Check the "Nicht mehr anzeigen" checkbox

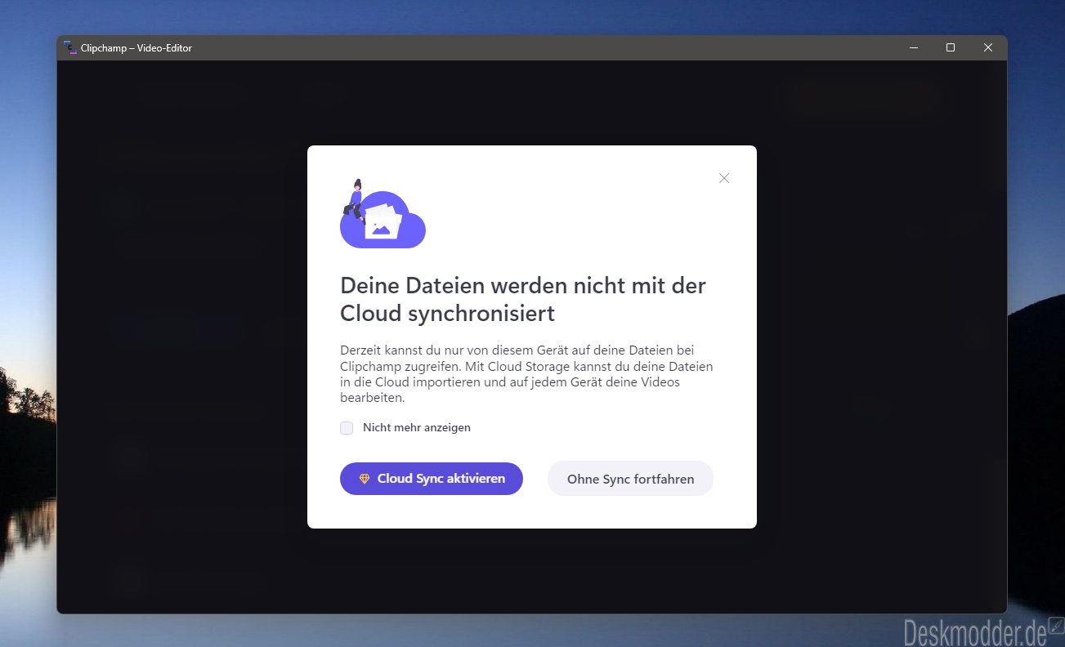[x=347, y=428]
